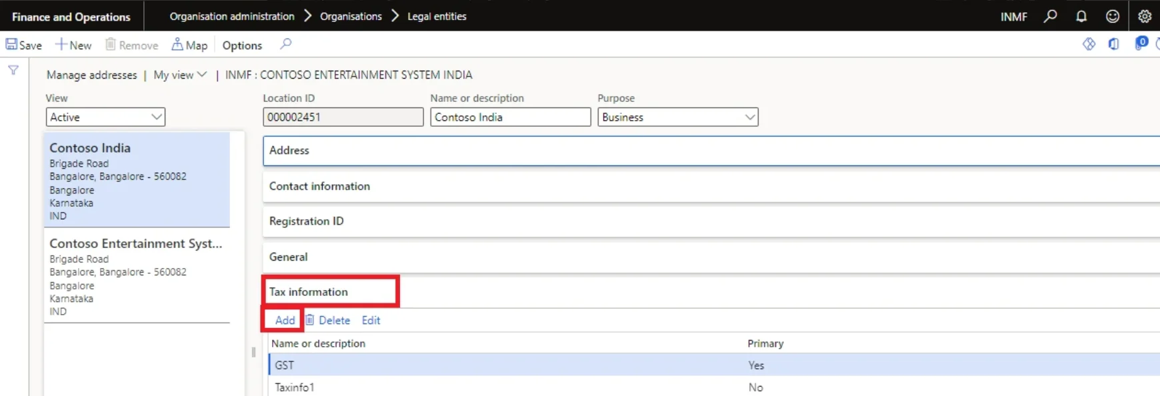Click Legal entities breadcrumb

click(x=437, y=16)
